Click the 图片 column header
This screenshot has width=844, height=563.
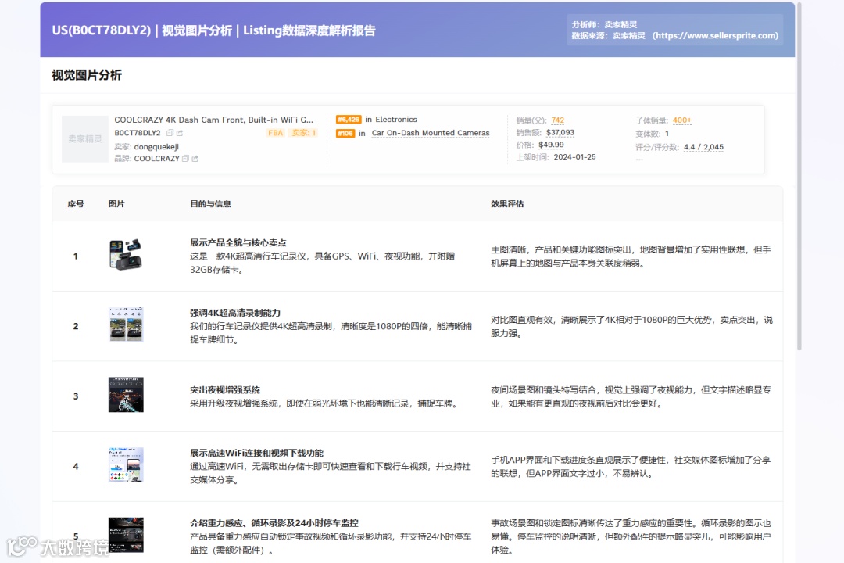pos(116,203)
